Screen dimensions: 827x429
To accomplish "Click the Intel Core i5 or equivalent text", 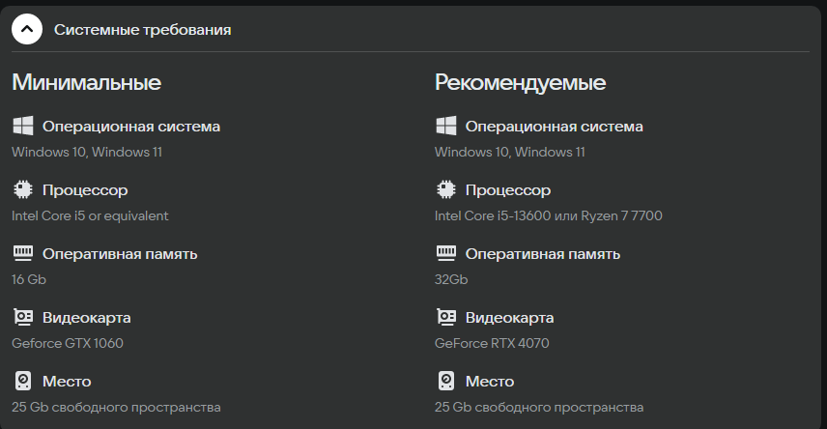I will tap(90, 215).
